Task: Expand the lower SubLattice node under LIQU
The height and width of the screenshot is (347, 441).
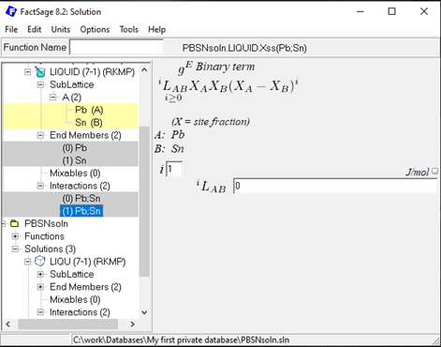Action: tap(40, 274)
